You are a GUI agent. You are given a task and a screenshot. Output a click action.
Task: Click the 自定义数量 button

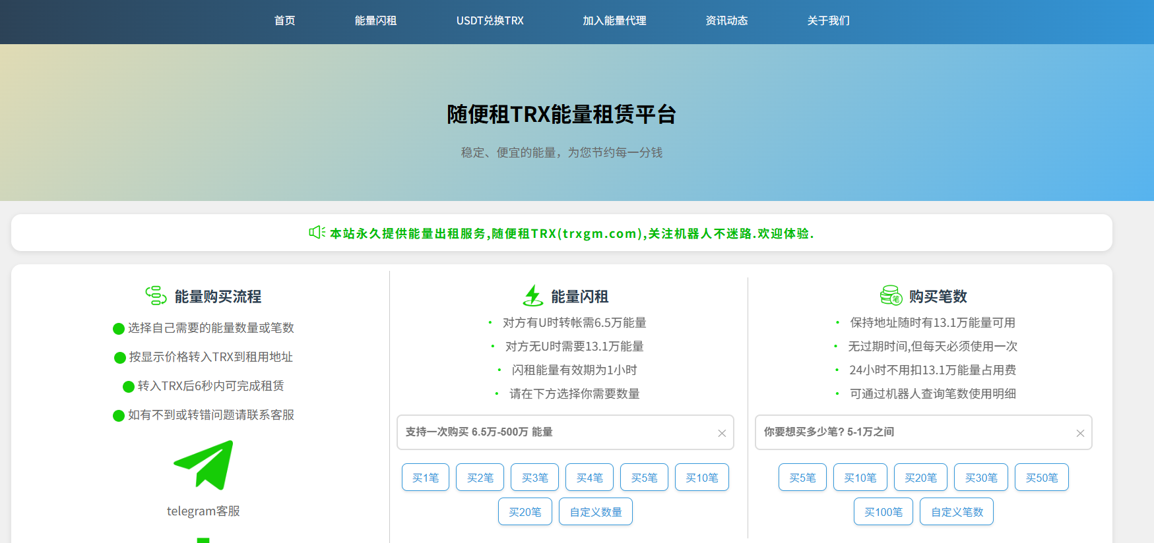pyautogui.click(x=596, y=512)
